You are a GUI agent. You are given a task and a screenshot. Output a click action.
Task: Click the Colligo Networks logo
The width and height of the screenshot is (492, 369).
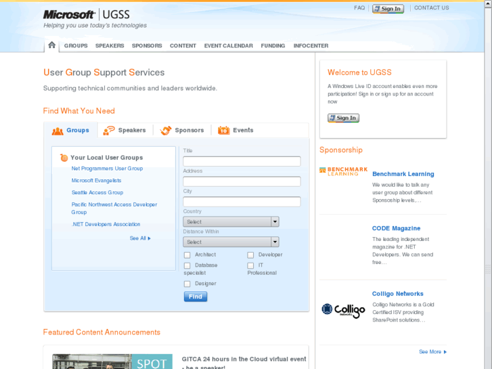pos(344,310)
